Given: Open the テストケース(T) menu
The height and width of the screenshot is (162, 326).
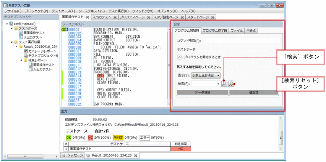Looking at the screenshot, I should (63, 11).
